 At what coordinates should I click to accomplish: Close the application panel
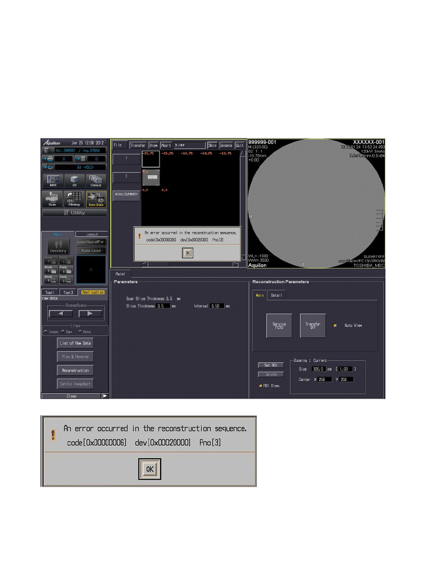point(72,396)
